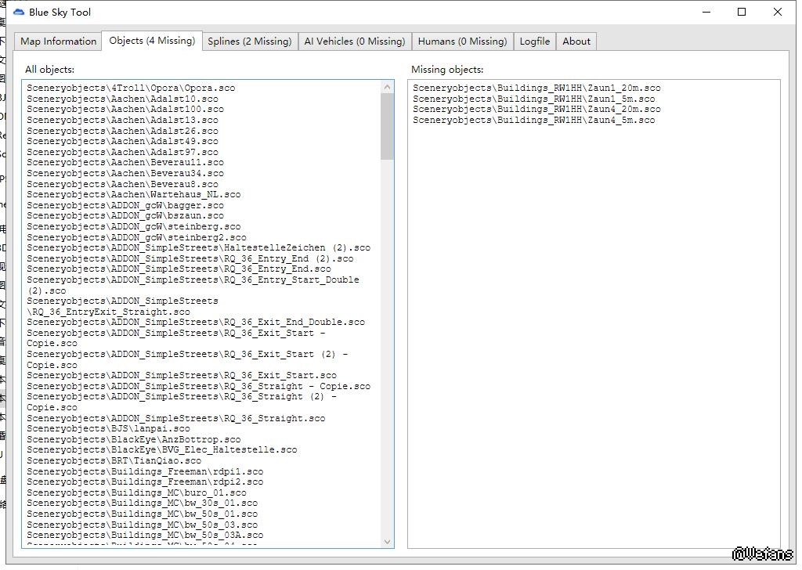802x570 pixels.
Task: Click the scroll down arrow in All objects list
Action: pyautogui.click(x=388, y=541)
